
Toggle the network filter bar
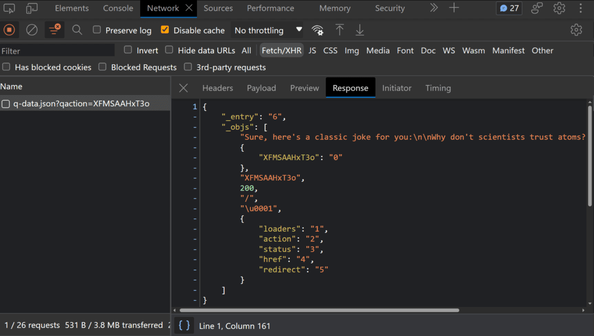pyautogui.click(x=54, y=30)
